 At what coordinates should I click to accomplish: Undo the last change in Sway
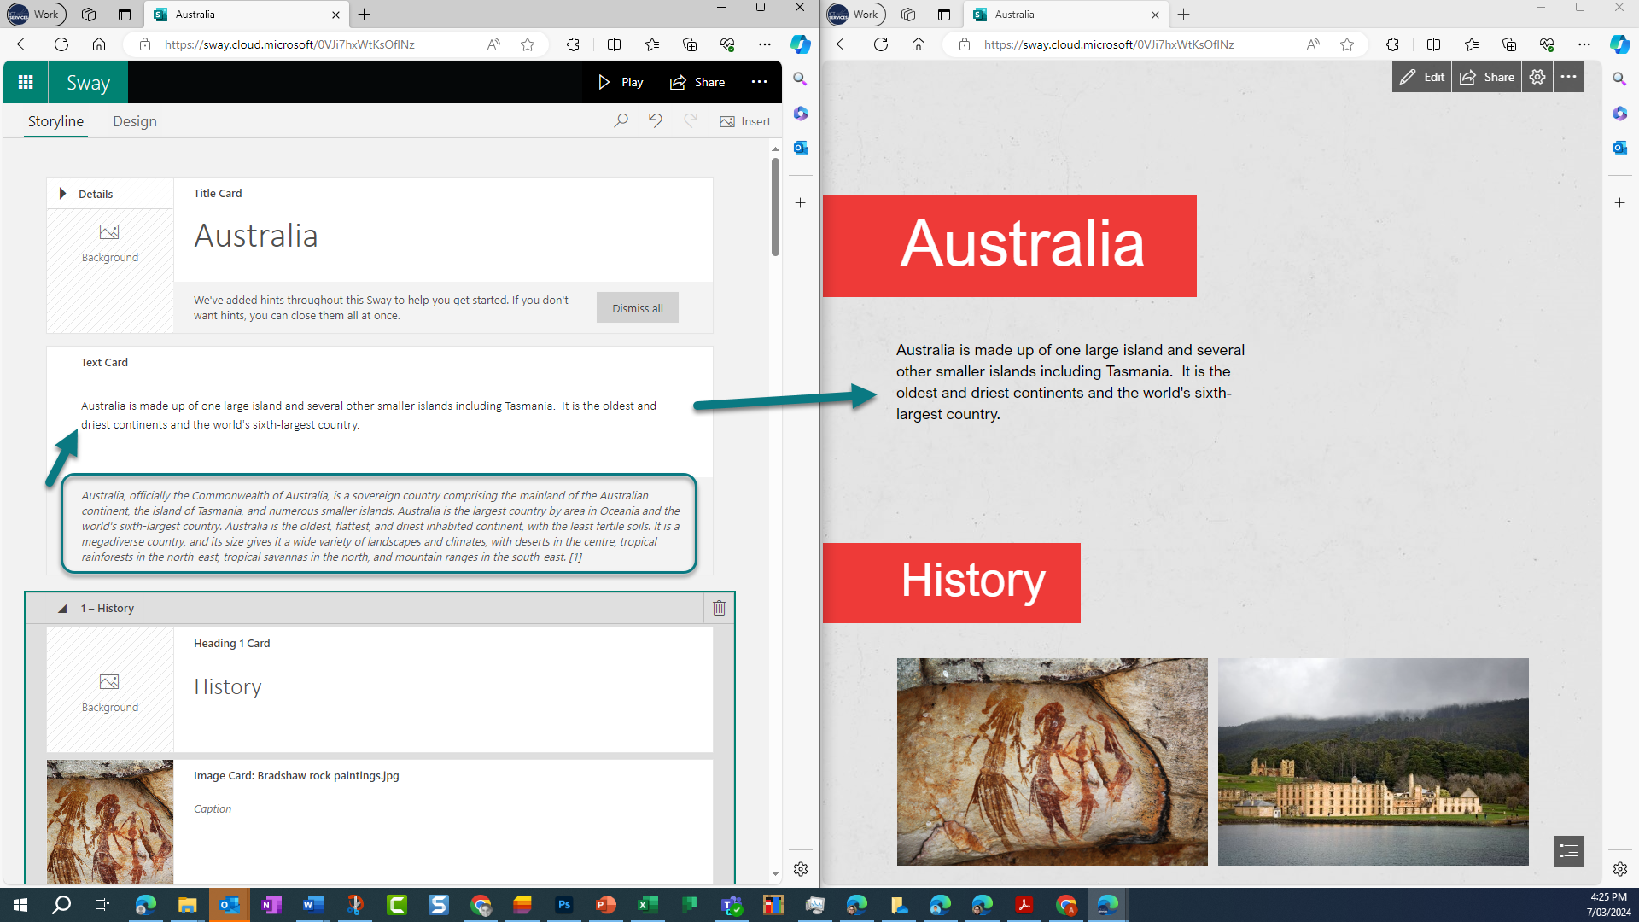(x=655, y=121)
